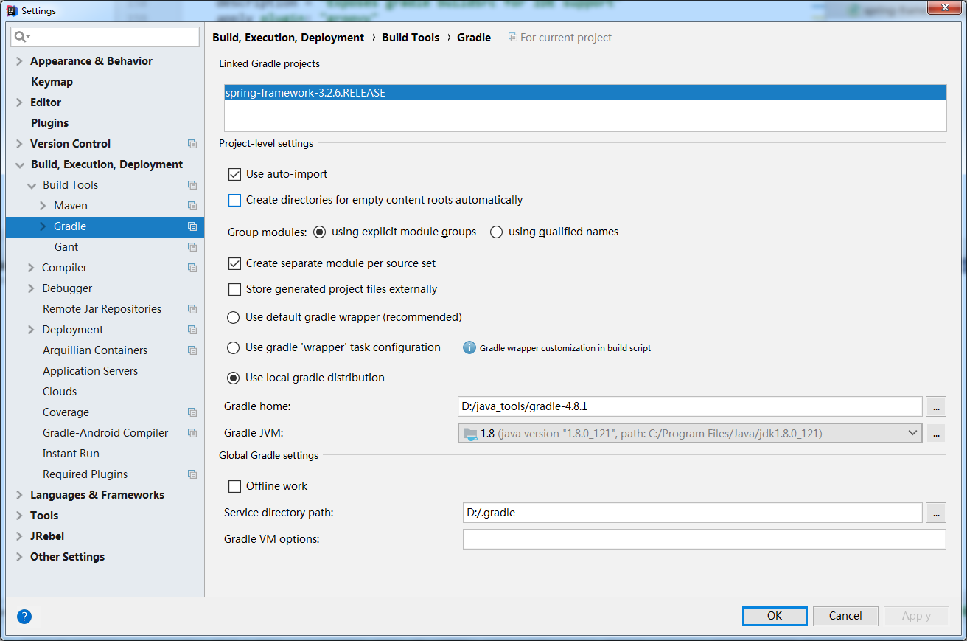The height and width of the screenshot is (641, 967).
Task: Click browse button beside Gradle JVM
Action: click(935, 434)
